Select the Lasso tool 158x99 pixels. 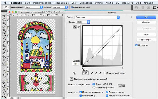tap(4, 23)
